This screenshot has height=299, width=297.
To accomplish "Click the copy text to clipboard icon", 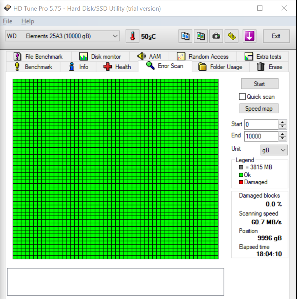I will point(186,36).
